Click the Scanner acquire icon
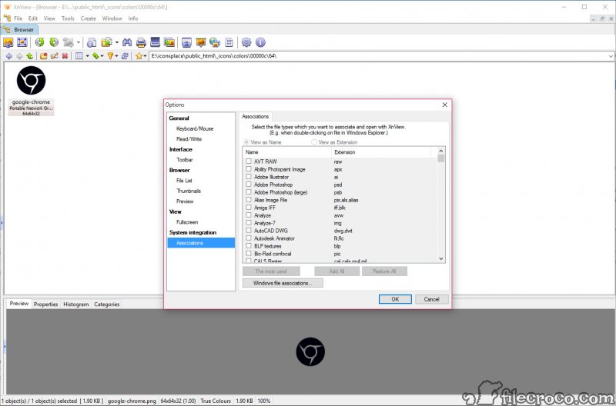 pyautogui.click(x=156, y=42)
